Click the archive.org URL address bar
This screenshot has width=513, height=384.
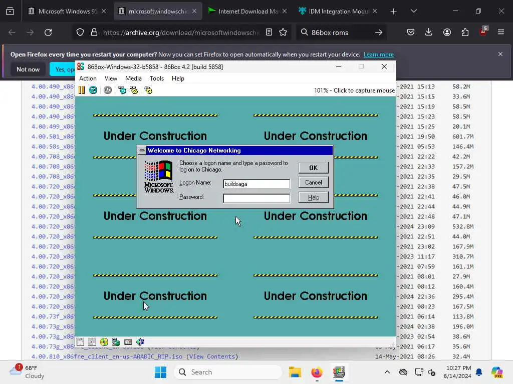click(181, 32)
